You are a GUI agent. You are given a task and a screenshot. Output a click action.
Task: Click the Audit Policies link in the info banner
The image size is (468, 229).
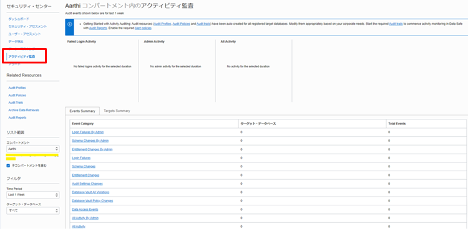(x=181, y=23)
